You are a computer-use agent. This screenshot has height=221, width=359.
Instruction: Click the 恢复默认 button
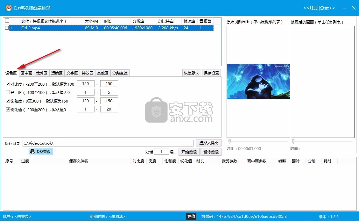pos(192,73)
